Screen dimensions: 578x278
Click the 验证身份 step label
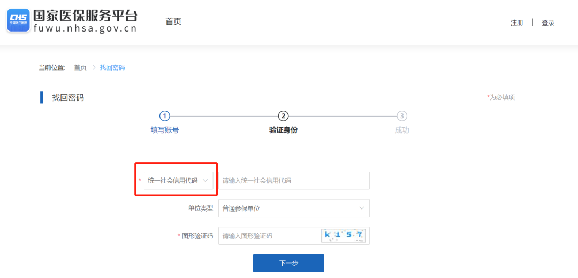283,130
